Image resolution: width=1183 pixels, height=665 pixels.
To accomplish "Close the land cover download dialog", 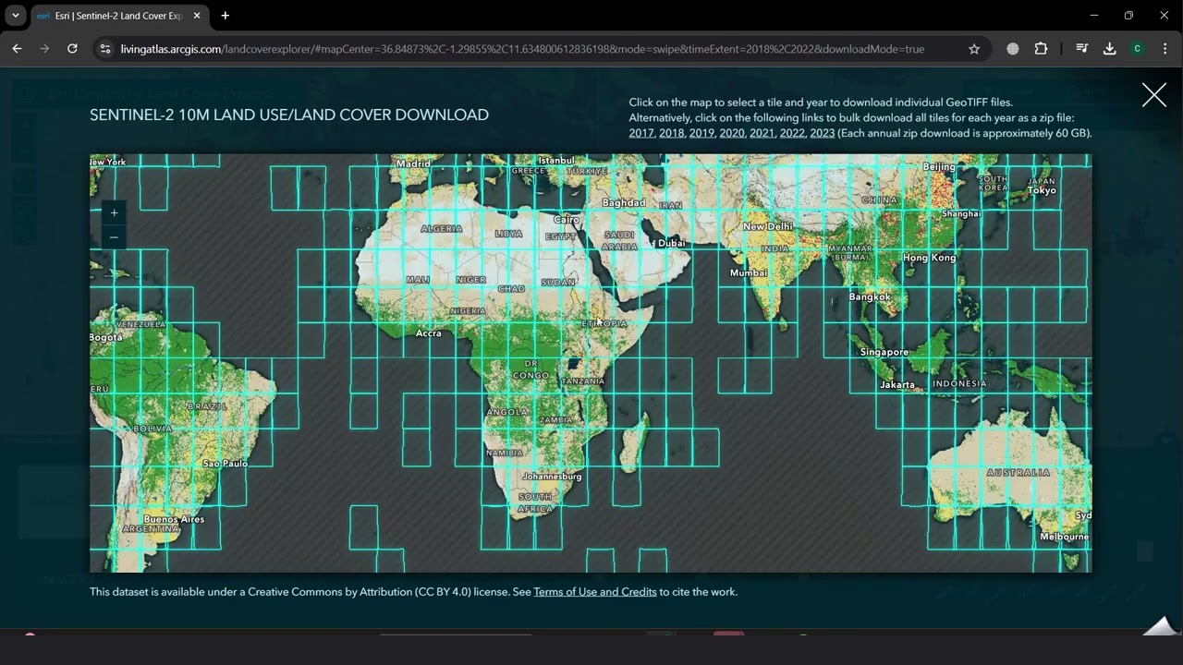I will [x=1153, y=95].
